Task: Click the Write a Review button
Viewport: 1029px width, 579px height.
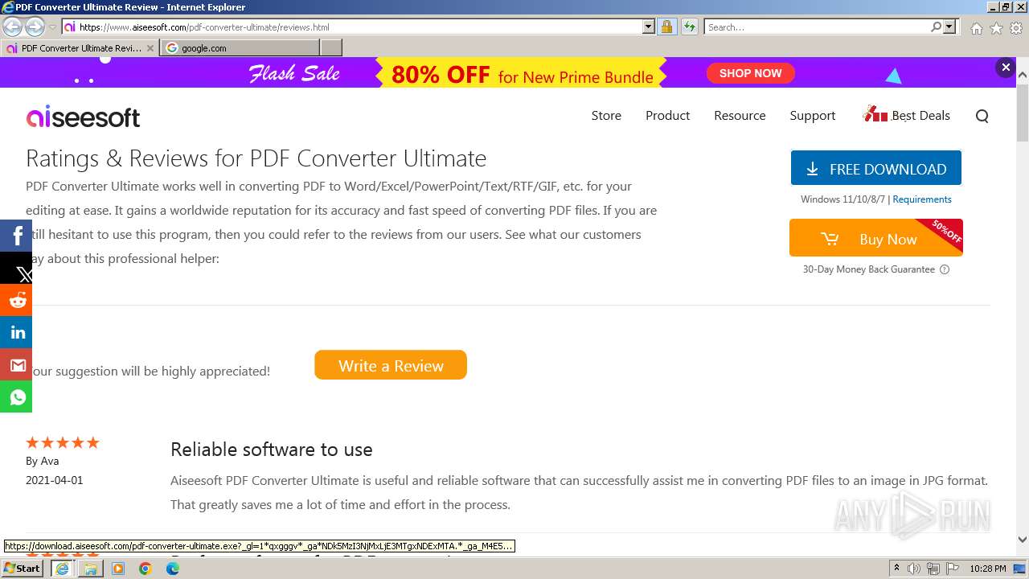Action: tap(391, 365)
